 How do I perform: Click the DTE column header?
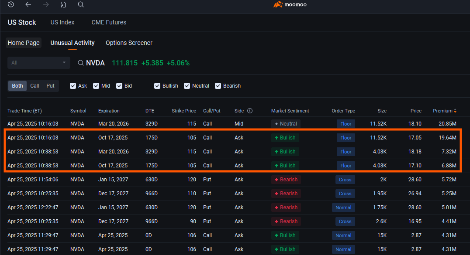click(150, 111)
